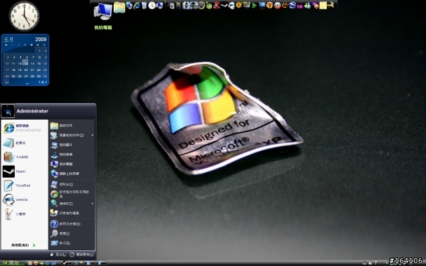Open WordPad from the Start menu
Screen dimensions: 426x266
(x=25, y=186)
